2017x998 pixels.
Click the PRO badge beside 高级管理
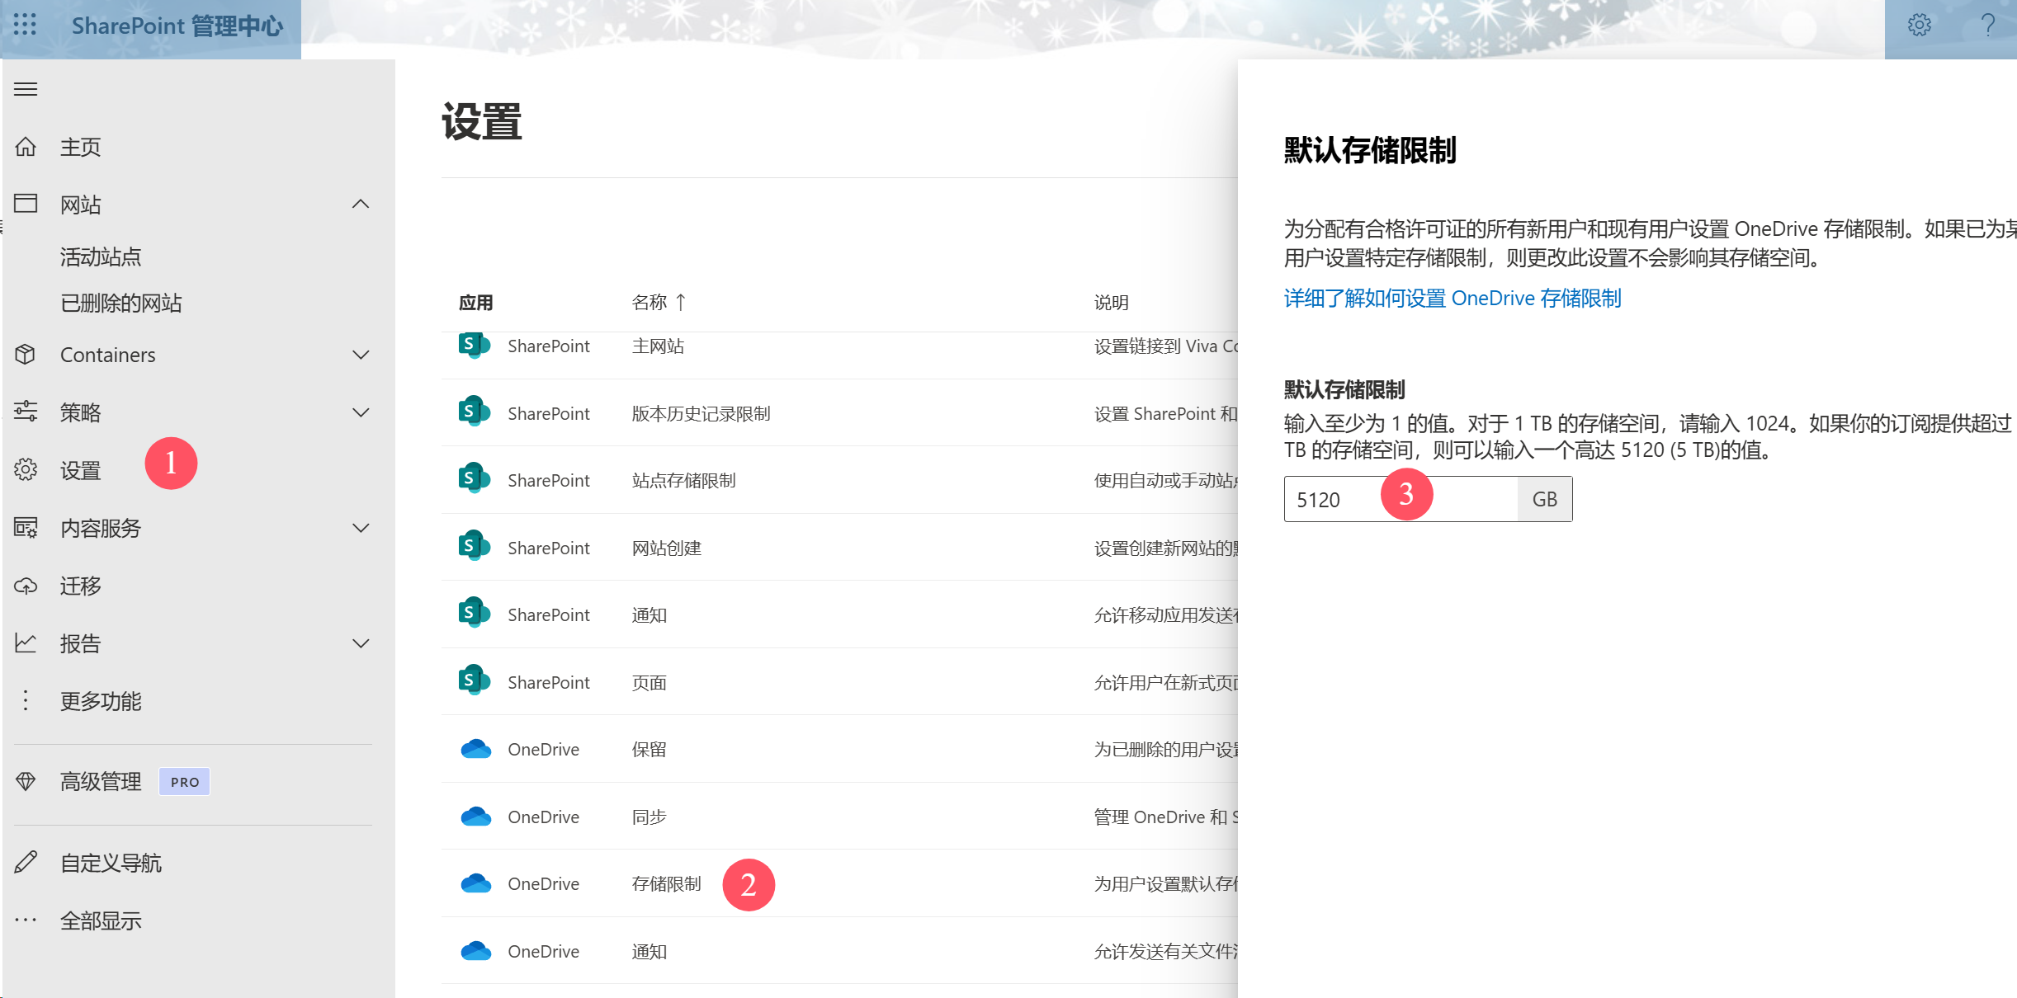click(184, 782)
